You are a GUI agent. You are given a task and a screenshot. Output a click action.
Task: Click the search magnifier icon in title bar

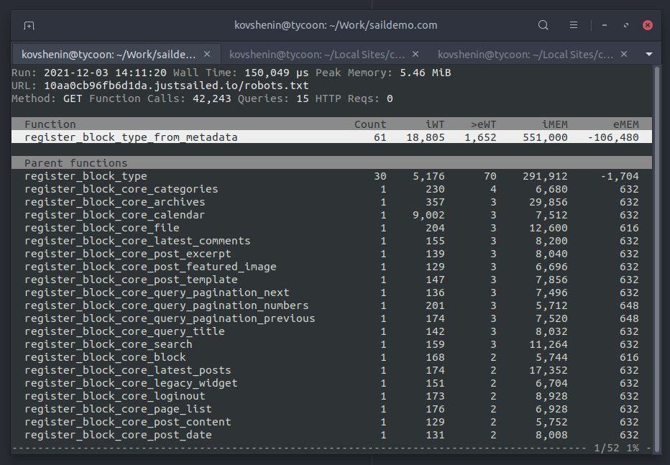pos(543,25)
